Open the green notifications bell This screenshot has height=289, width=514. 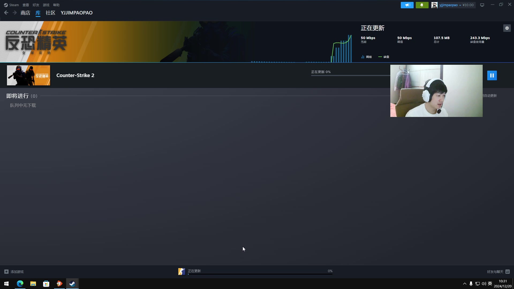[x=422, y=5]
